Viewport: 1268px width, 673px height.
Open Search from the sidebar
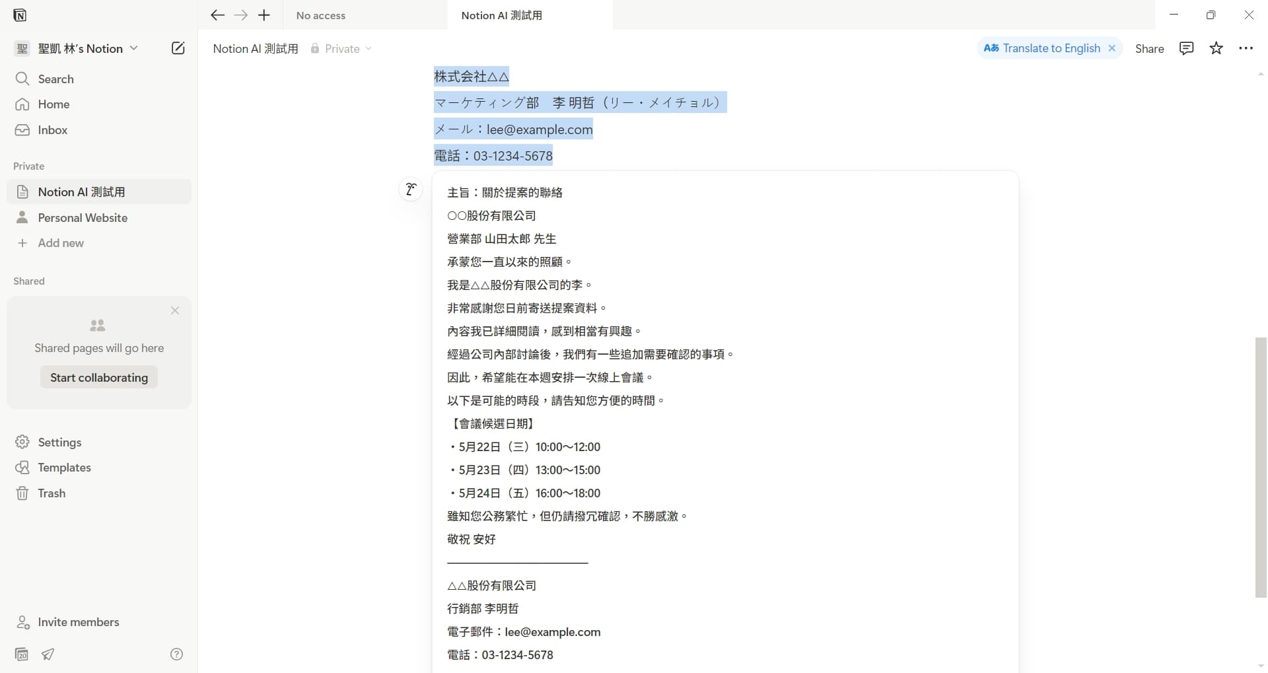pyautogui.click(x=56, y=79)
